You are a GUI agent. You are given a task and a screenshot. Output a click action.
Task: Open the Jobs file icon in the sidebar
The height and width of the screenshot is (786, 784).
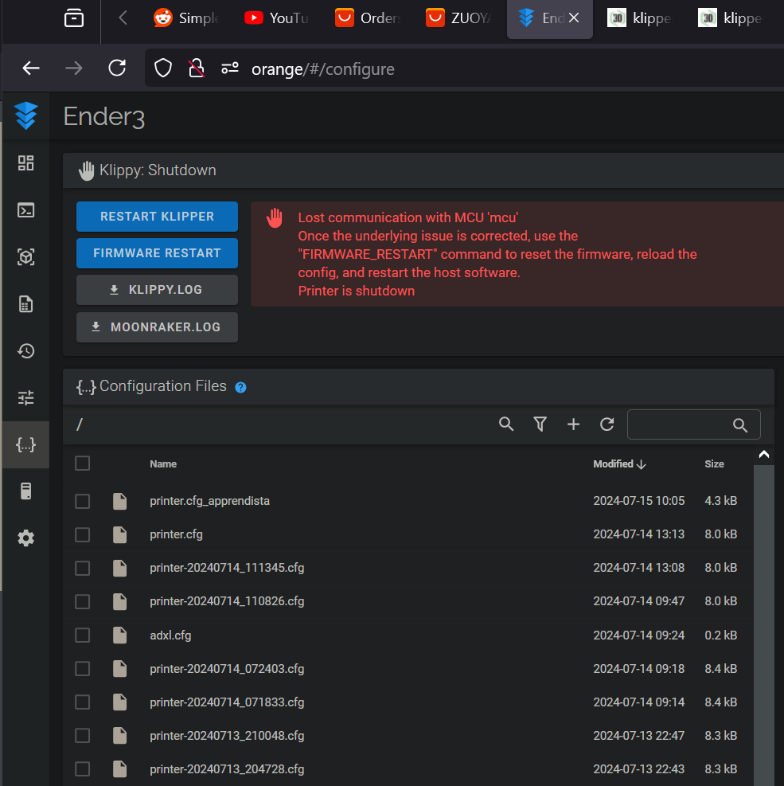pyautogui.click(x=25, y=303)
